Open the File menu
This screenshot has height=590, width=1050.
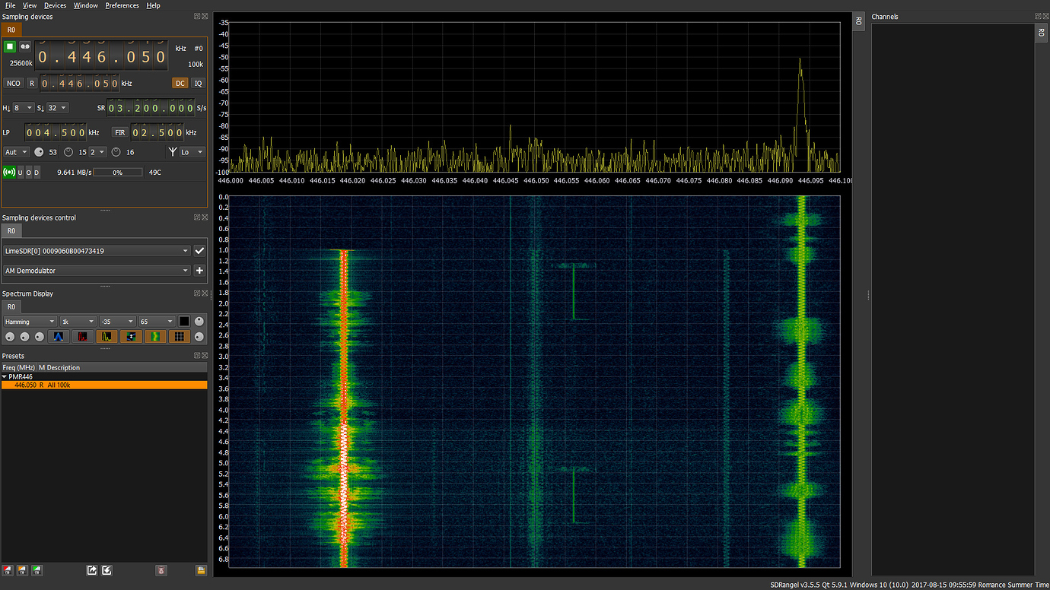pos(11,5)
